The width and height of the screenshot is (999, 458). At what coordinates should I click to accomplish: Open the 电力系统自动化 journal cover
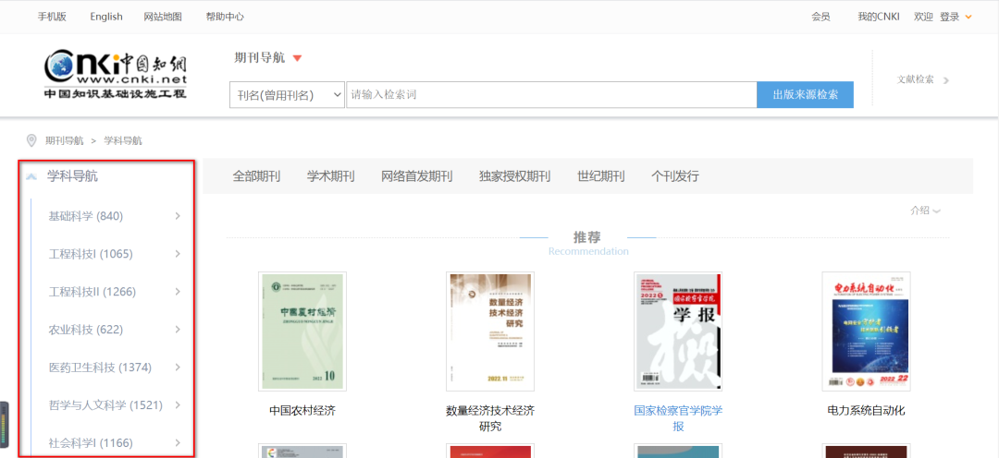[866, 331]
